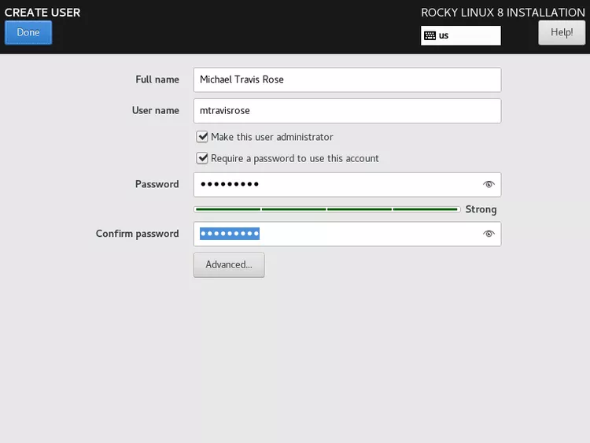Click the highlighted confirm password dots
This screenshot has width=590, height=443.
230,234
